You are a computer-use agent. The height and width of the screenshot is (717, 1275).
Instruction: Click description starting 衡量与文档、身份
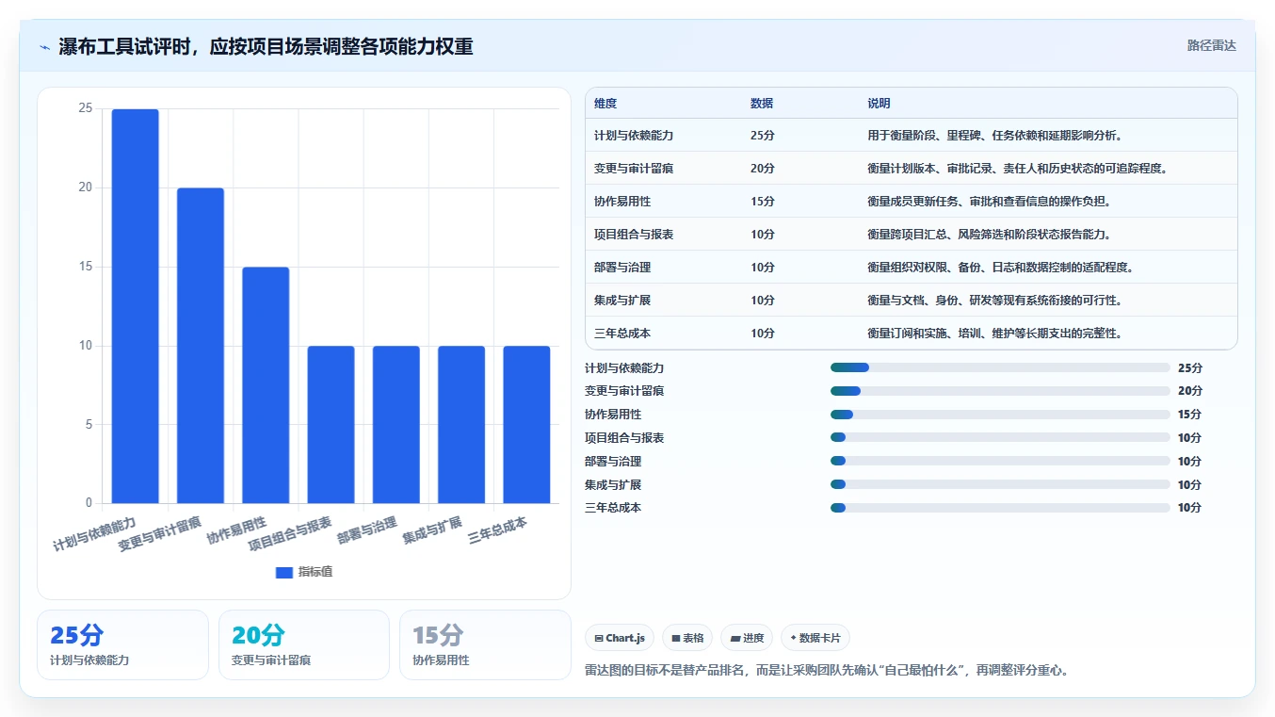994,301
